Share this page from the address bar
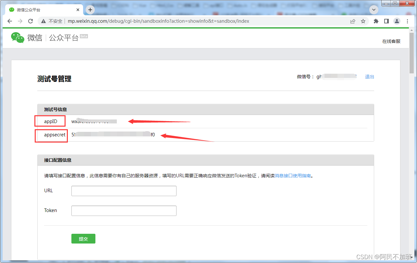 tap(353, 21)
